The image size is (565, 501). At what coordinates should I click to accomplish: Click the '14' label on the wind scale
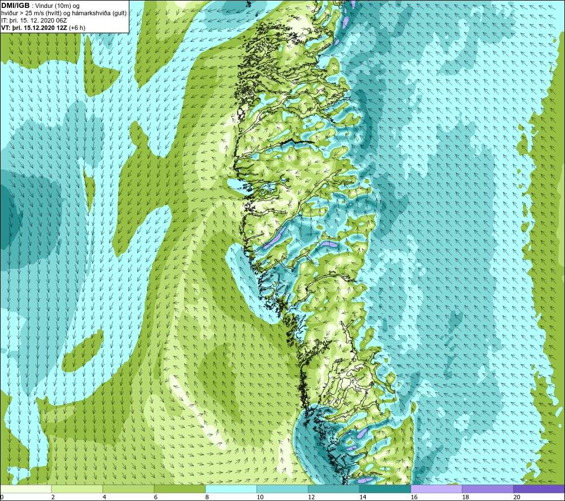pyautogui.click(x=363, y=497)
